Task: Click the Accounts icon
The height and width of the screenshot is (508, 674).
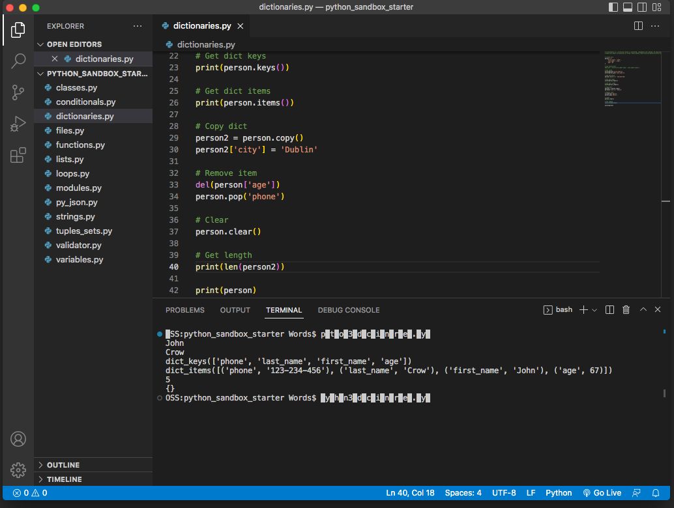Action: (x=18, y=438)
